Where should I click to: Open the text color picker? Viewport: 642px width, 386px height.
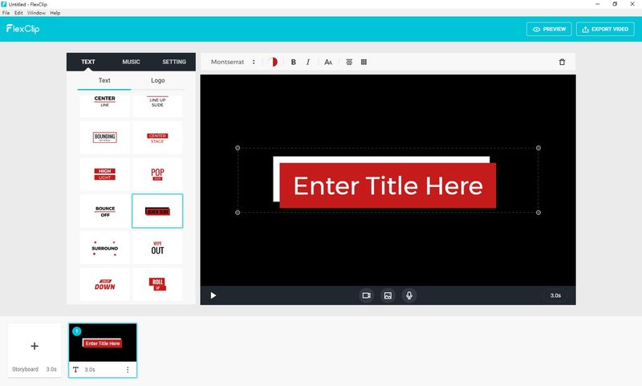coord(273,63)
